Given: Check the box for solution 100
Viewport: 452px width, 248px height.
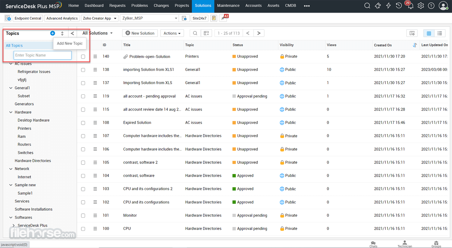Looking at the screenshot, I should click(x=83, y=229).
